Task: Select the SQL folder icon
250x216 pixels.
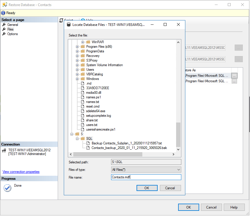Action: click(x=83, y=139)
